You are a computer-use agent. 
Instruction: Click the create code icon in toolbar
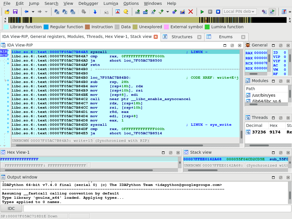(x=137, y=12)
